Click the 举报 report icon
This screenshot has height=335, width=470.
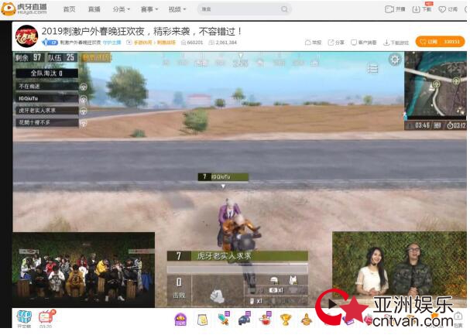[x=313, y=43]
